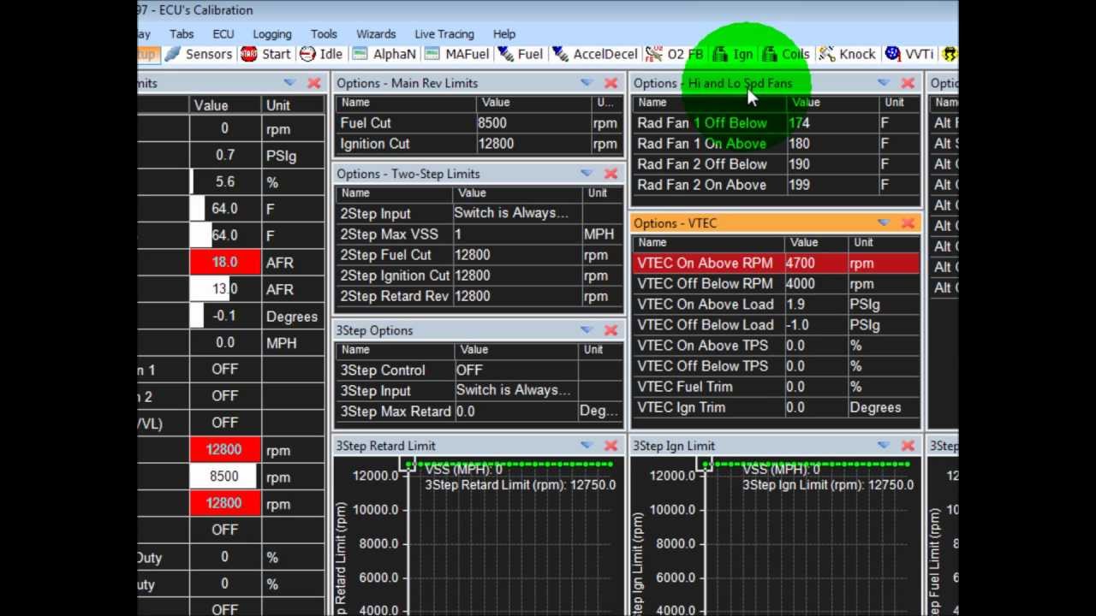
Task: Switch to the Fuel tab
Action: point(520,54)
